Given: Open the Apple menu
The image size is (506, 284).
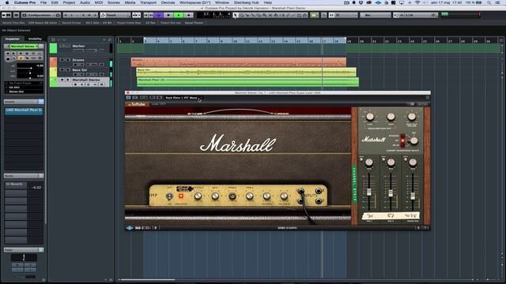Looking at the screenshot, I should click(7, 2).
